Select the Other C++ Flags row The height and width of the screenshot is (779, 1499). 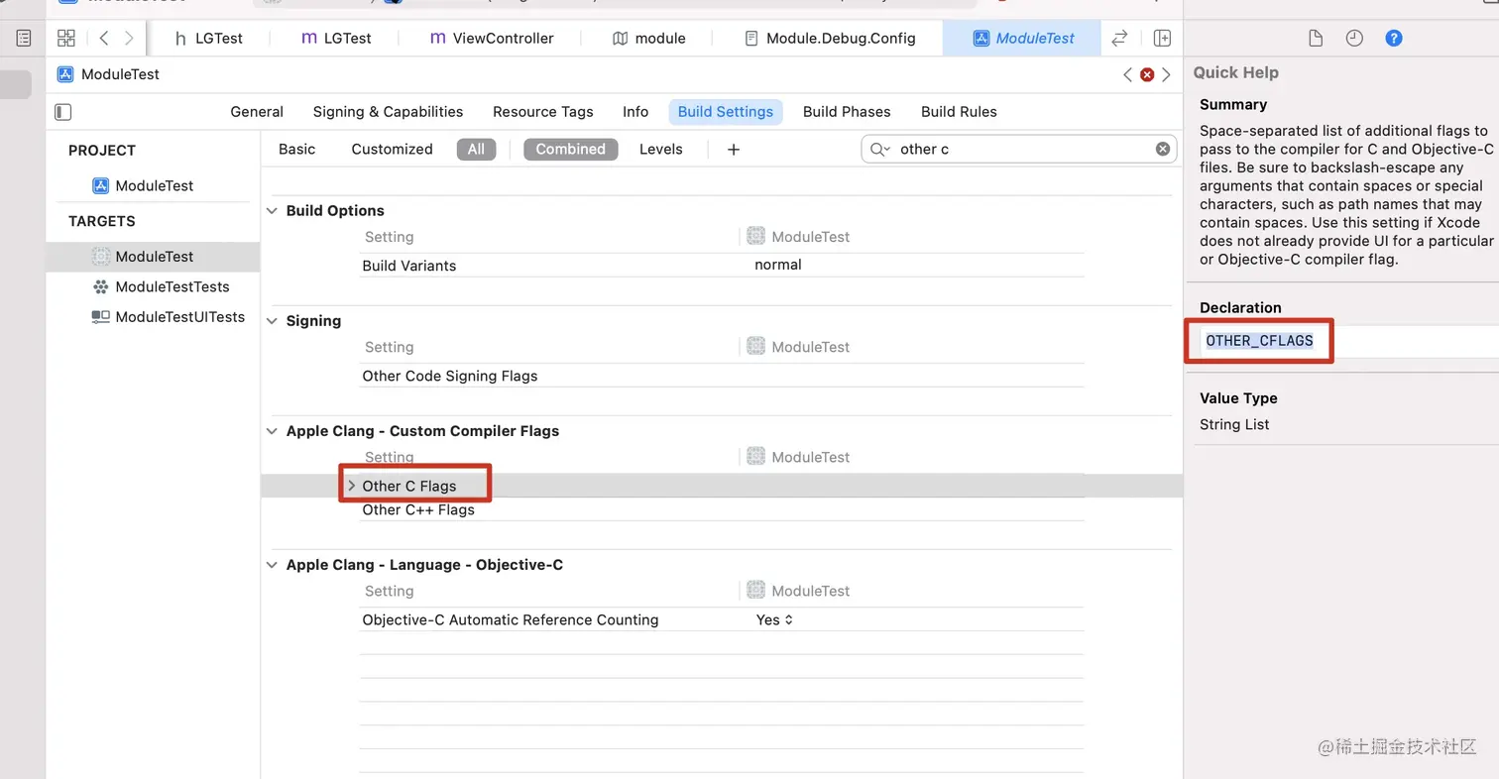click(722, 510)
